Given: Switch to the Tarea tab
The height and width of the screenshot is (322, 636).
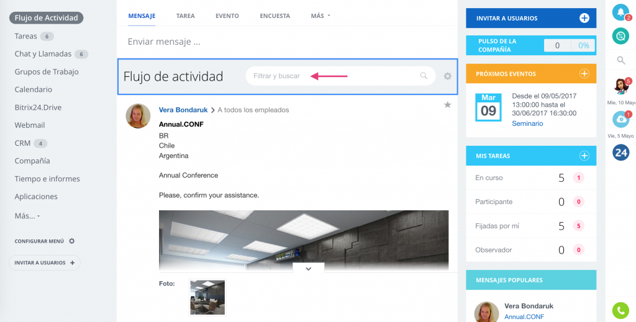Looking at the screenshot, I should pos(185,16).
